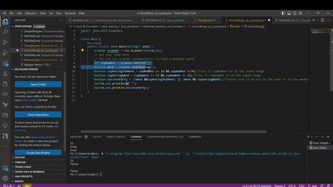Split the editor to the right
The width and height of the screenshot is (333, 187).
[323, 20]
